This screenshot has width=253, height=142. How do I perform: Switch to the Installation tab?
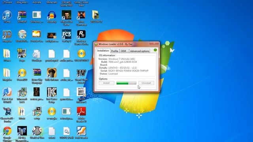pyautogui.click(x=103, y=51)
